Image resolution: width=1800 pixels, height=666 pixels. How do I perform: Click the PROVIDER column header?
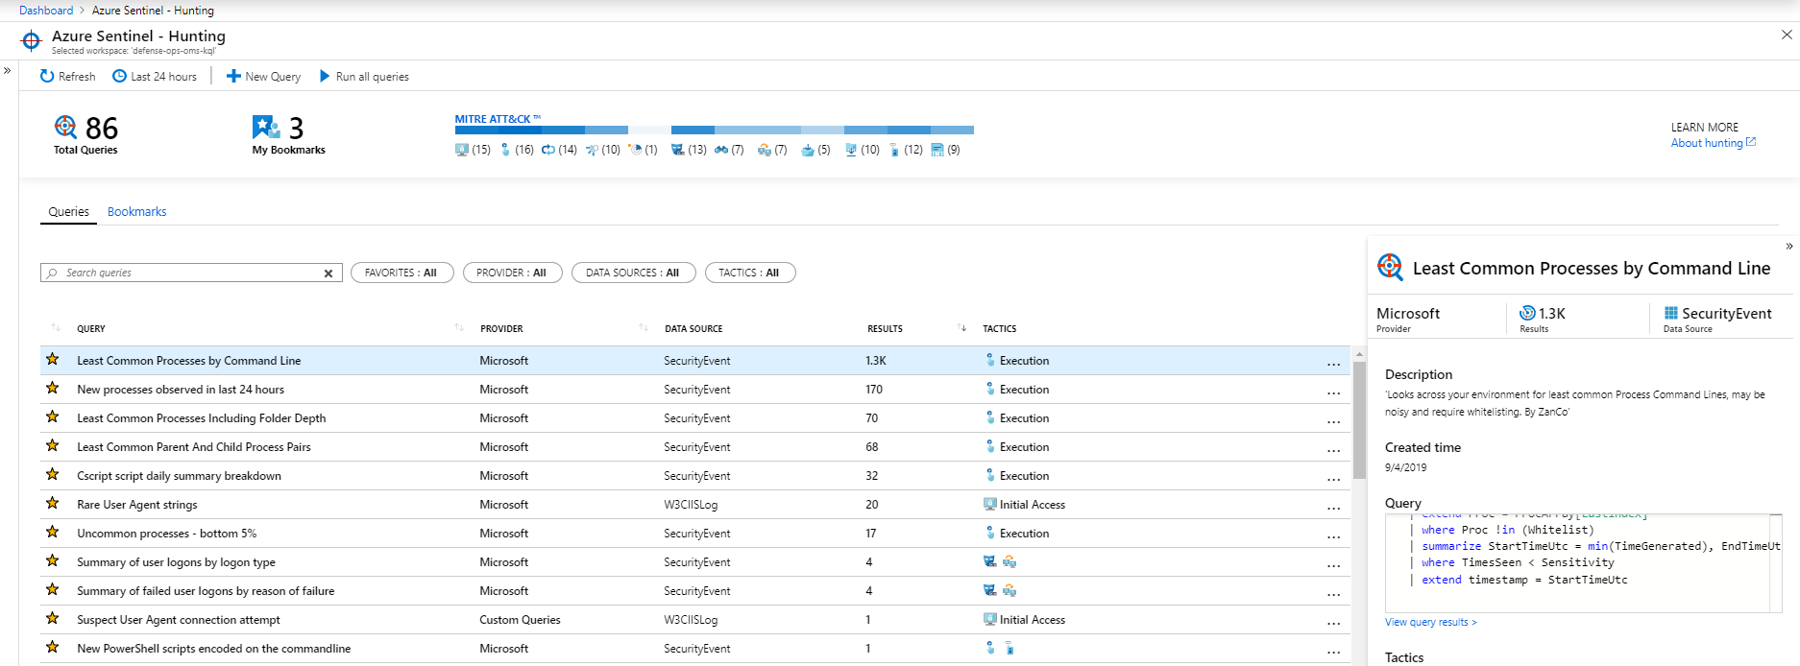coord(501,329)
